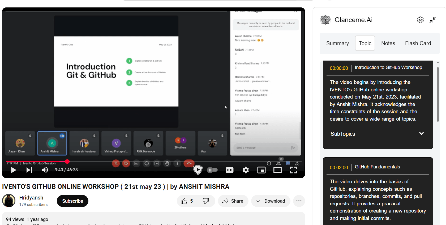Screen dimensions: 446x225
Task: Click emoji reaction icon in video
Action: (147, 163)
